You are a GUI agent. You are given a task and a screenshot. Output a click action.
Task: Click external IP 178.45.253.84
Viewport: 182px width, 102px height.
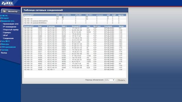click(x=76, y=34)
